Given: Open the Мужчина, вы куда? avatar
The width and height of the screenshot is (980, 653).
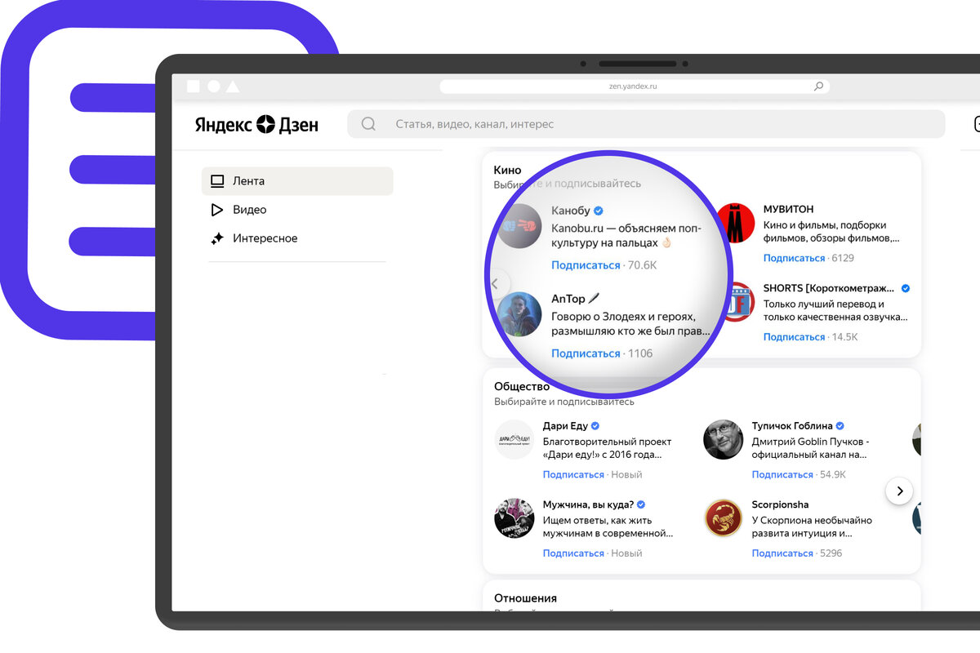Looking at the screenshot, I should pos(514,518).
